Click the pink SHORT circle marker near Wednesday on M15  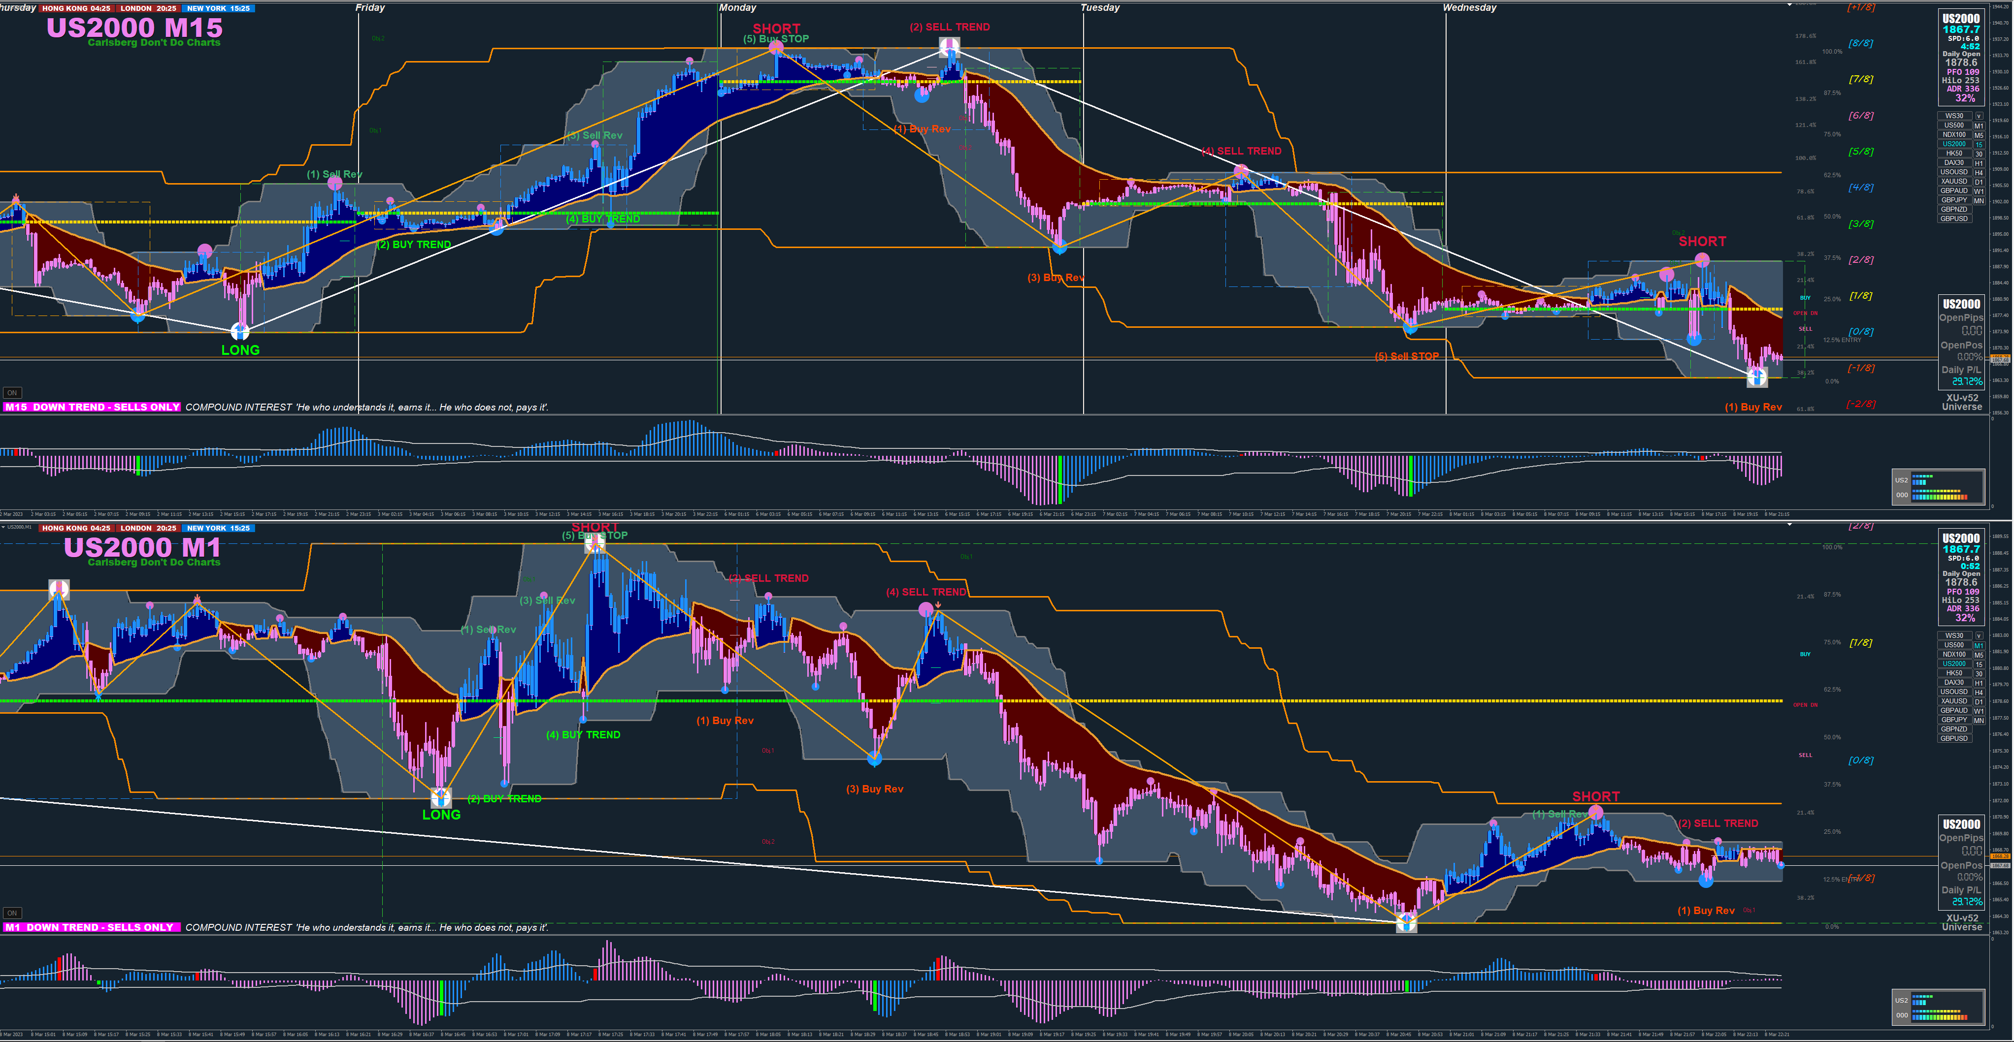tap(1702, 259)
